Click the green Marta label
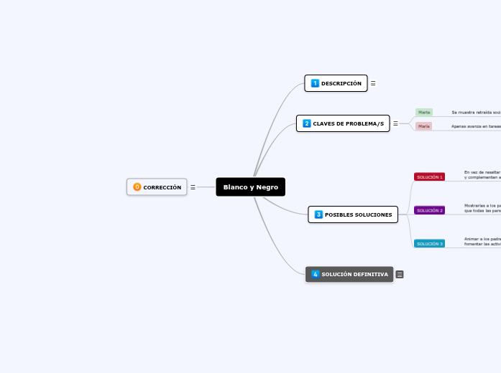501x373 pixels. click(424, 112)
